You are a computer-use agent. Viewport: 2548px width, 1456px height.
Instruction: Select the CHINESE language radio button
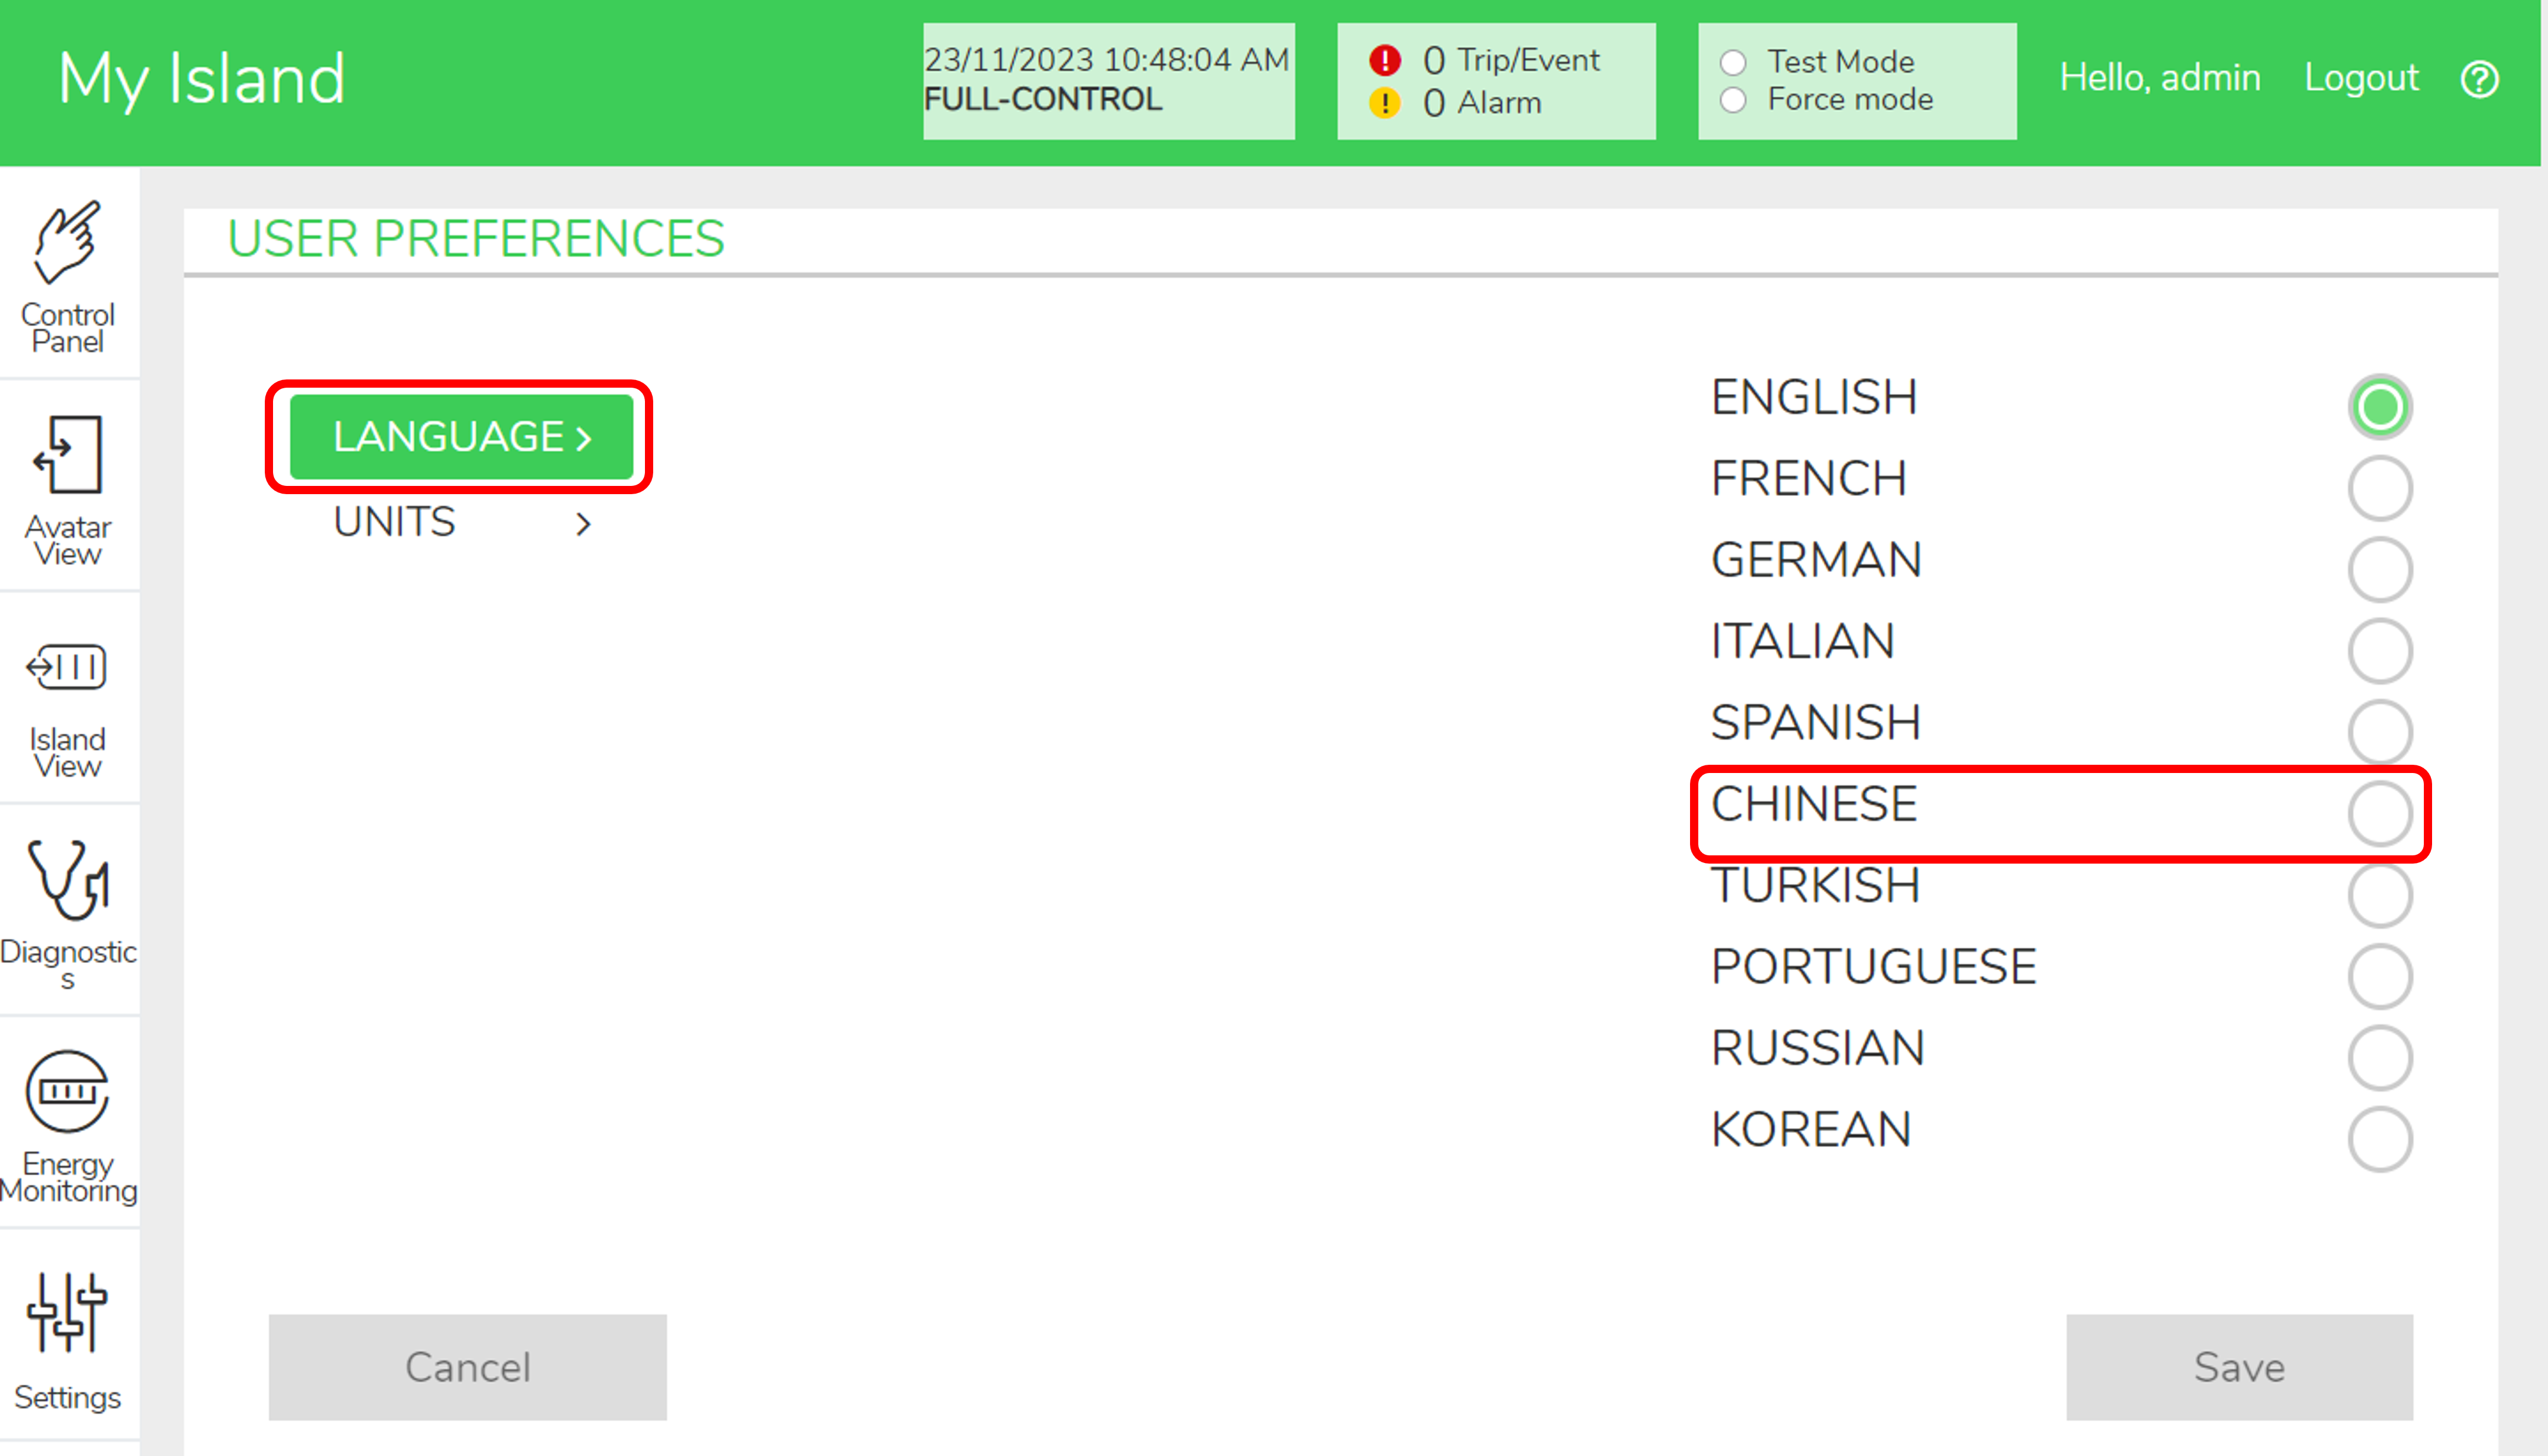point(2379,814)
